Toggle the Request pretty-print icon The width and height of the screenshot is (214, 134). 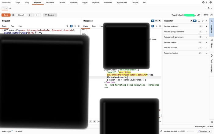pyautogui.click(x=71, y=26)
